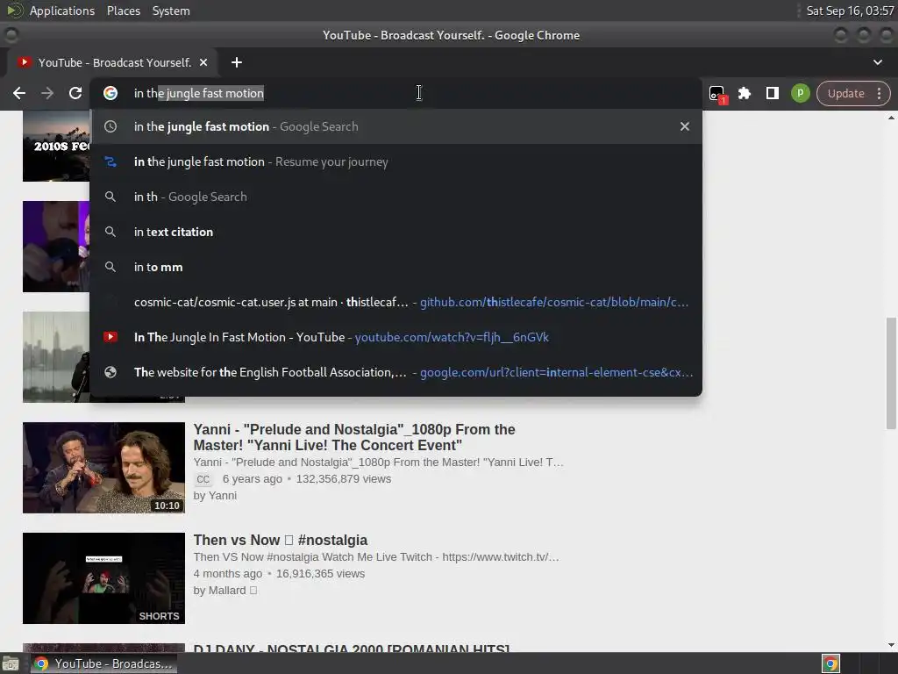Open the Places menu
The height and width of the screenshot is (674, 898).
pyautogui.click(x=124, y=11)
